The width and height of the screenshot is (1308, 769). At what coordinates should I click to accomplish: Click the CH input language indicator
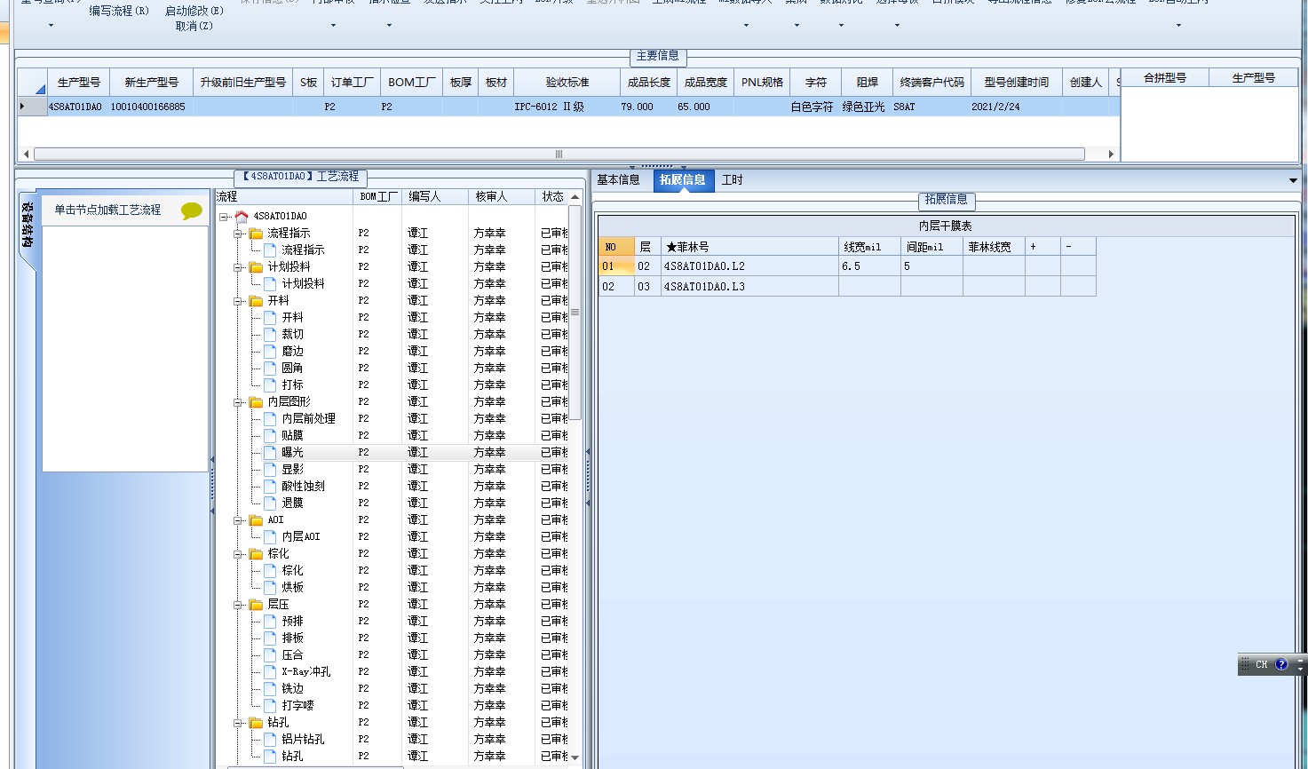pyautogui.click(x=1262, y=664)
